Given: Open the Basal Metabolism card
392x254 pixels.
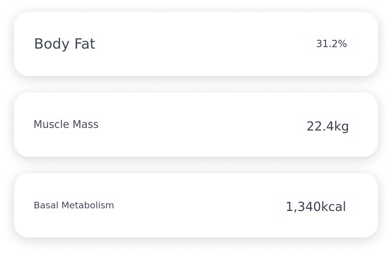Looking at the screenshot, I should pos(196,205).
